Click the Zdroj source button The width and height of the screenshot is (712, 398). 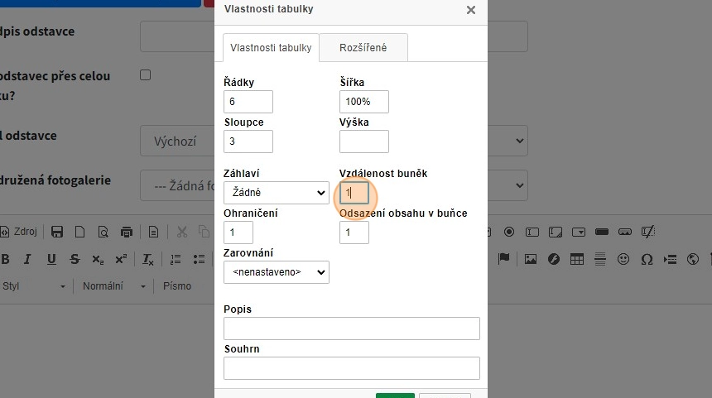tap(19, 232)
